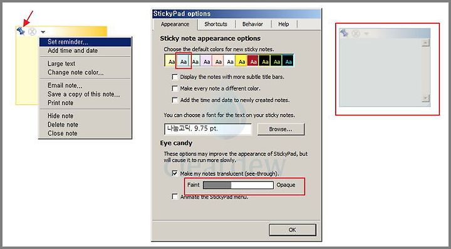
Task: Enable subtle title bars checkbox
Action: click(x=175, y=77)
